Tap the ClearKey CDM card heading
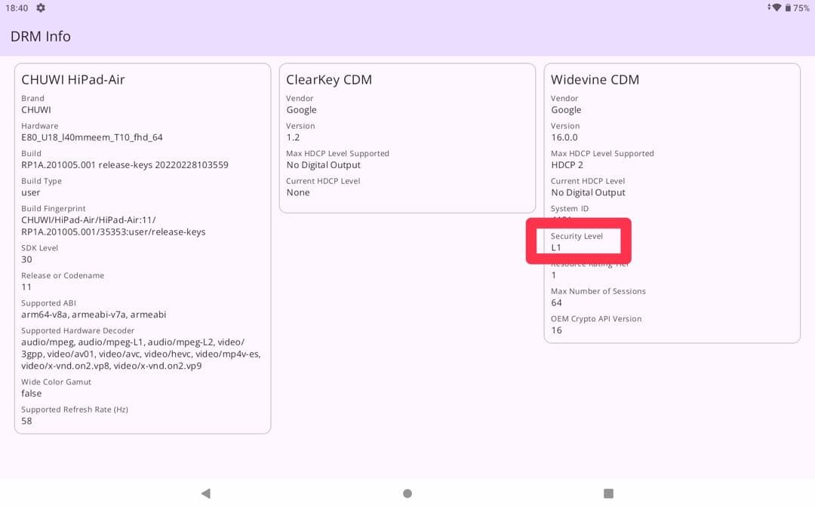Image resolution: width=815 pixels, height=509 pixels. pyautogui.click(x=329, y=79)
